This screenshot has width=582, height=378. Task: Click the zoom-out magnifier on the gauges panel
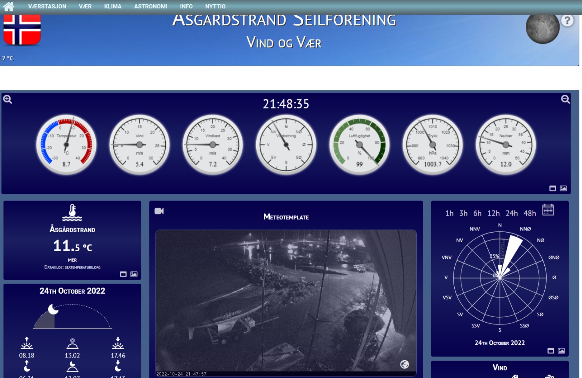[x=566, y=99]
